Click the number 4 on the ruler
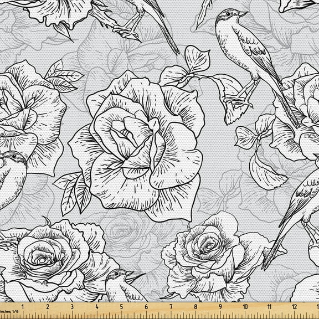This screenshot has width=319, height=319. click(97, 307)
